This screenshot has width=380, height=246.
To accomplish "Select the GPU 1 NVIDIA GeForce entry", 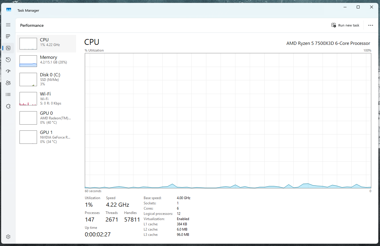I will (x=46, y=137).
